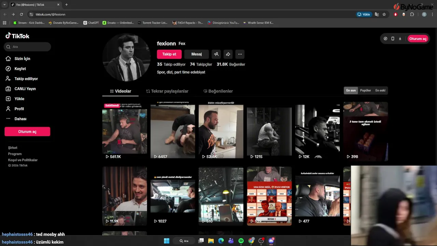437x246 pixels.
Task: Open video with 52.4K views
Action: (221, 131)
